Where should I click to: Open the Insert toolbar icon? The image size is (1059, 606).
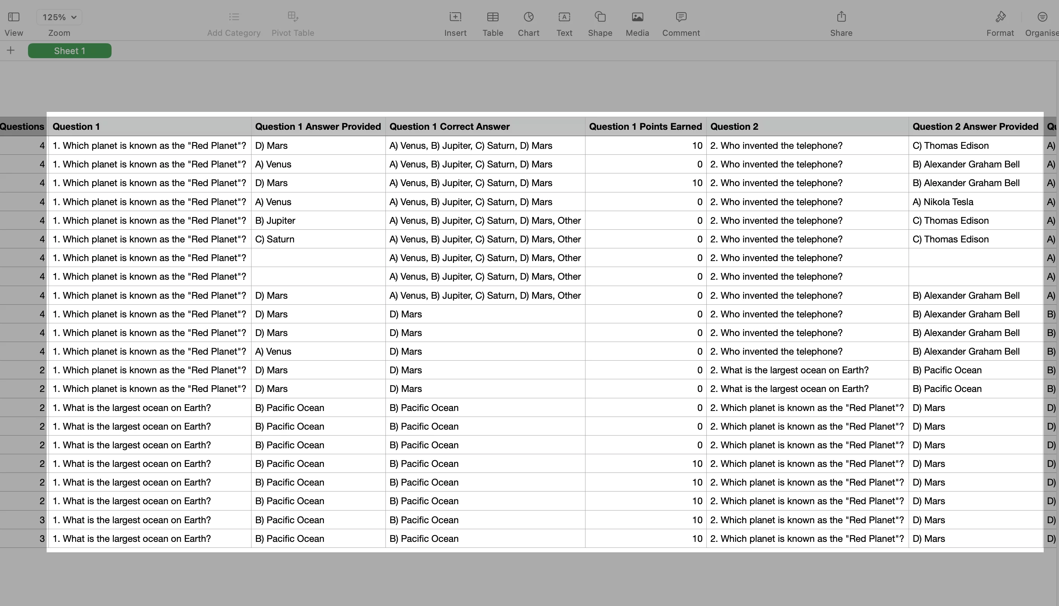pos(455,17)
